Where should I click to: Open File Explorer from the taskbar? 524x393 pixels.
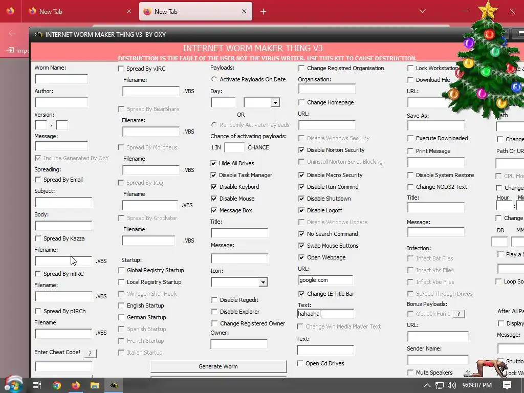pos(95,385)
